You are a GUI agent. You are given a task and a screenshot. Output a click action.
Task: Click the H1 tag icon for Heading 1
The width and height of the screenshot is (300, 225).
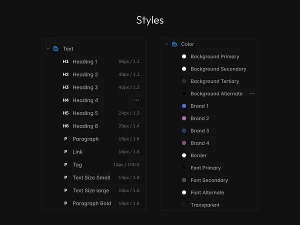click(65, 61)
